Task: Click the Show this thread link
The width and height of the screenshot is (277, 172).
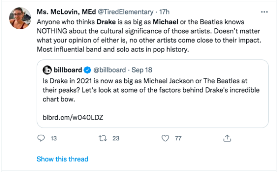Action: pyautogui.click(x=62, y=159)
